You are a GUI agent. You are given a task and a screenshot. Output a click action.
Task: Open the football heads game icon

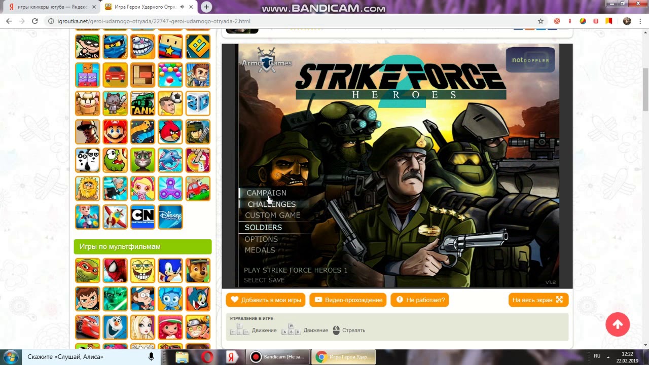170,103
